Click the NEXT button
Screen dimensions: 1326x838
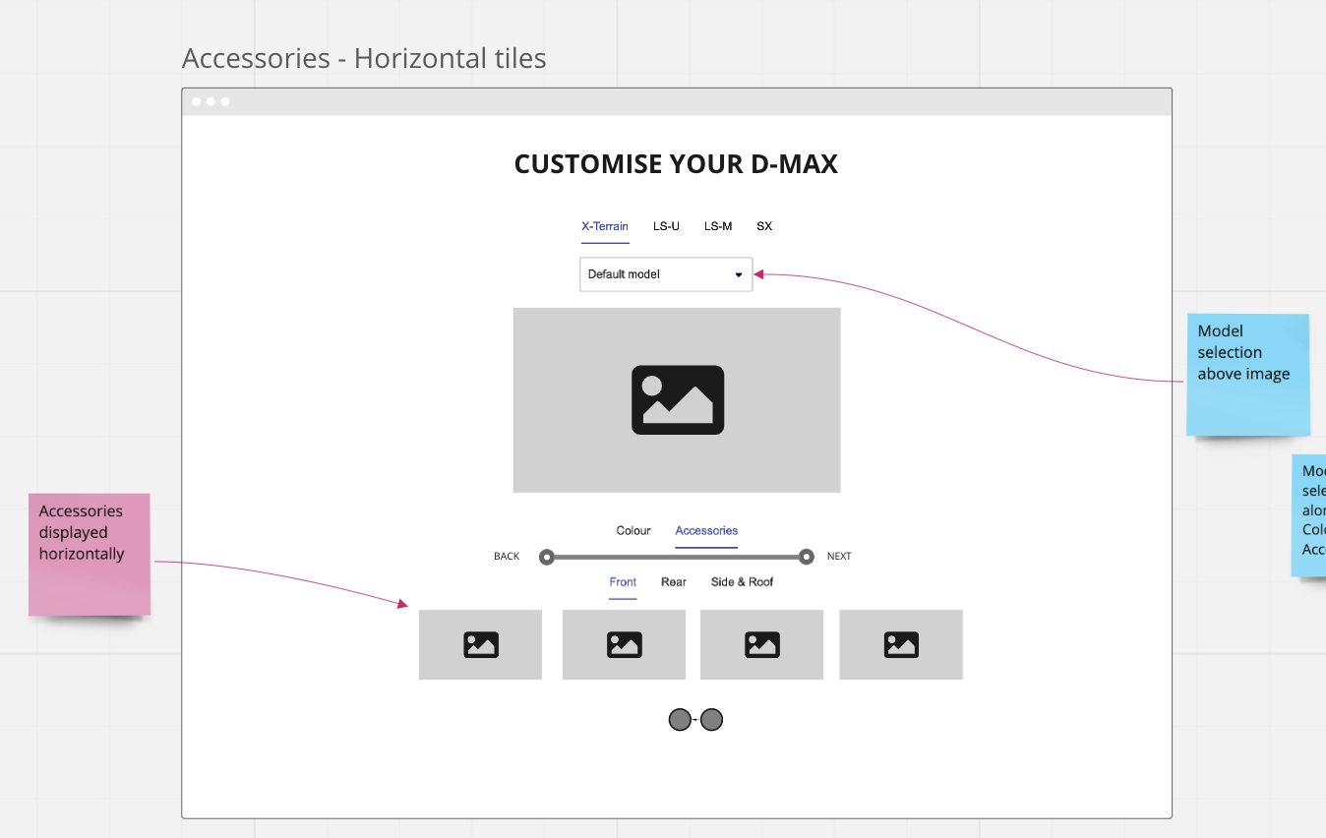[x=839, y=557]
